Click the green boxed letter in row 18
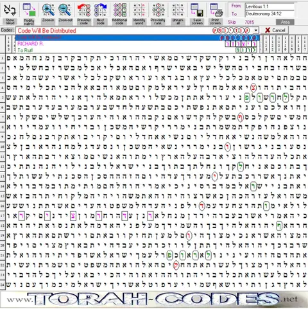Screen dimensions: 308x309 (x=279, y=225)
